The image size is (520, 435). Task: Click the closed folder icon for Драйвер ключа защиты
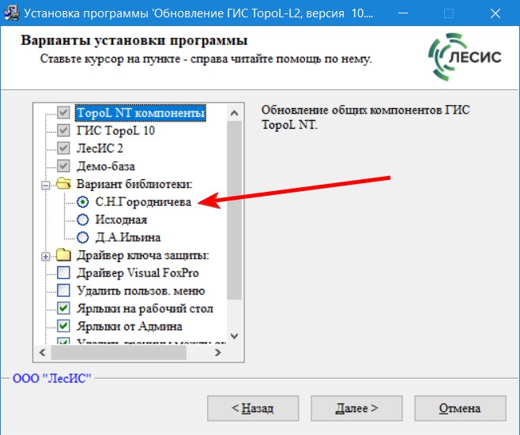point(63,255)
